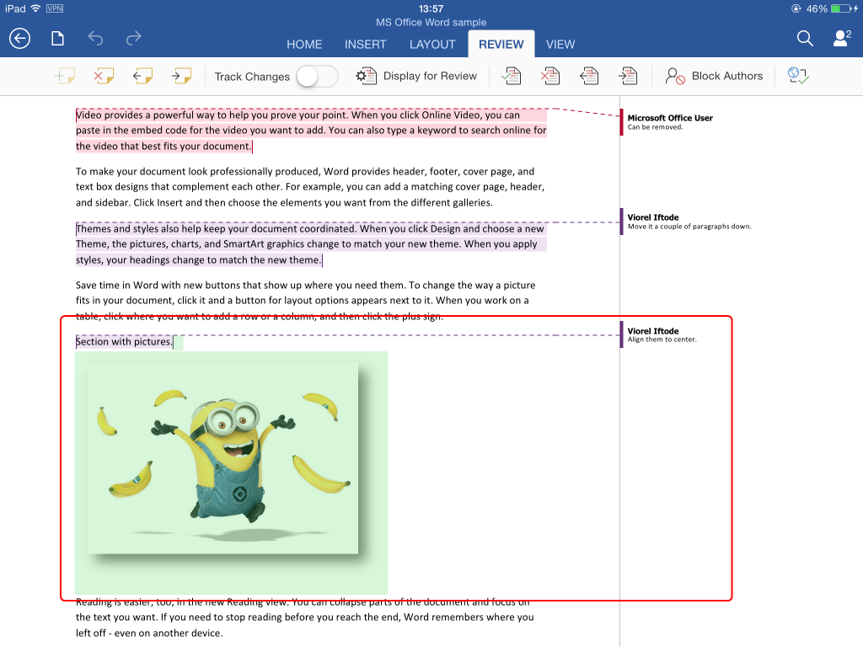863x647 pixels.
Task: Tap paragraph starting 'Video provides a powerful'
Action: (x=311, y=131)
